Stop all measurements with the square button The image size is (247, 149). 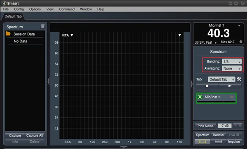(207, 86)
